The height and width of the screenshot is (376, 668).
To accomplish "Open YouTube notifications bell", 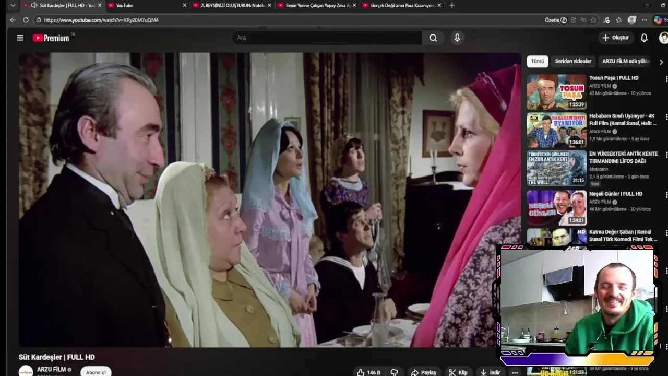I will point(644,38).
